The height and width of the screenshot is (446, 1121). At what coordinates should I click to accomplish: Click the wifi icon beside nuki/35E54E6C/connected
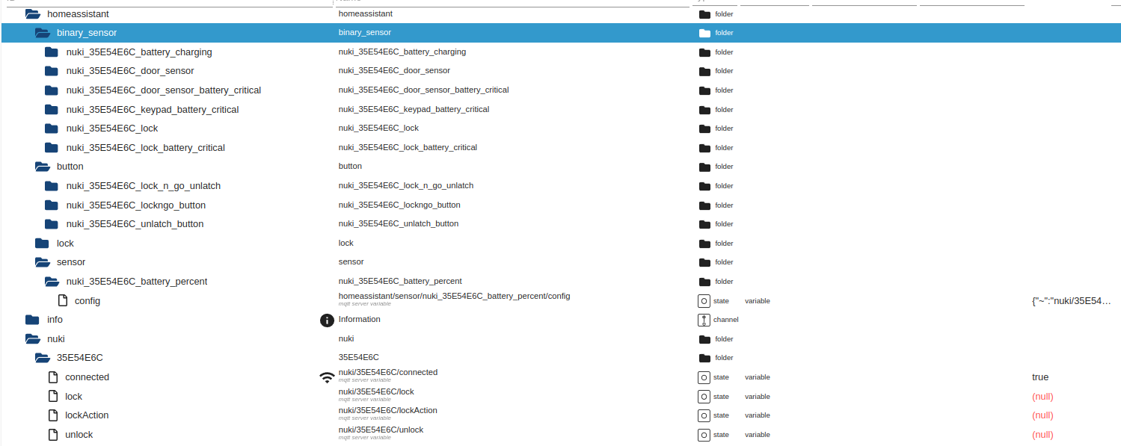pyautogui.click(x=327, y=377)
